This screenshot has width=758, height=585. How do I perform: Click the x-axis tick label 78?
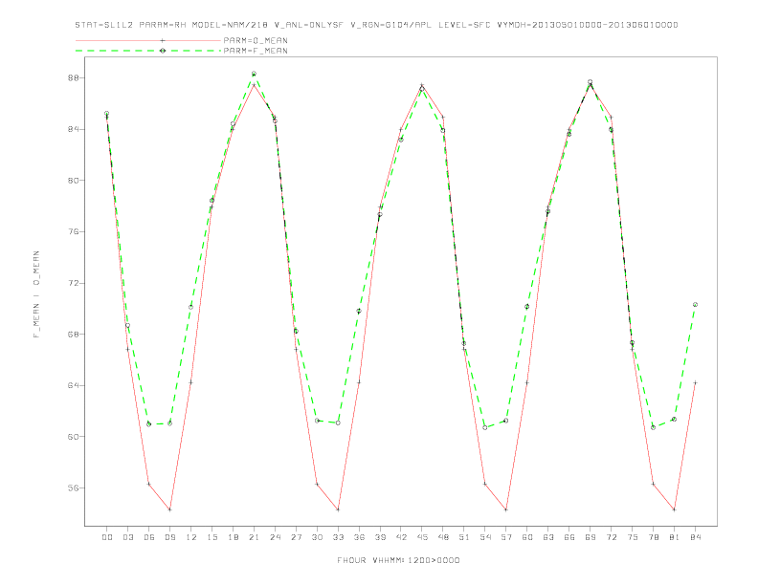pos(654,537)
